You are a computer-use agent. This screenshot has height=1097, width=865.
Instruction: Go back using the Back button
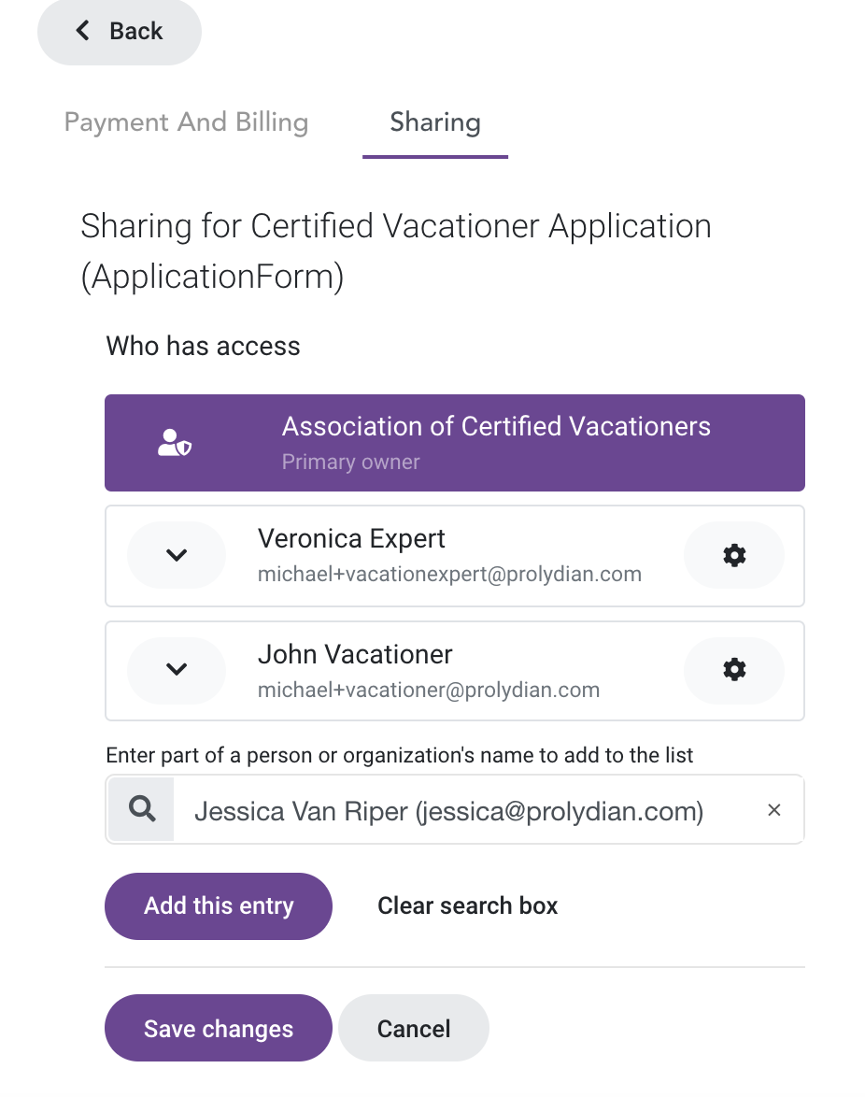click(120, 32)
